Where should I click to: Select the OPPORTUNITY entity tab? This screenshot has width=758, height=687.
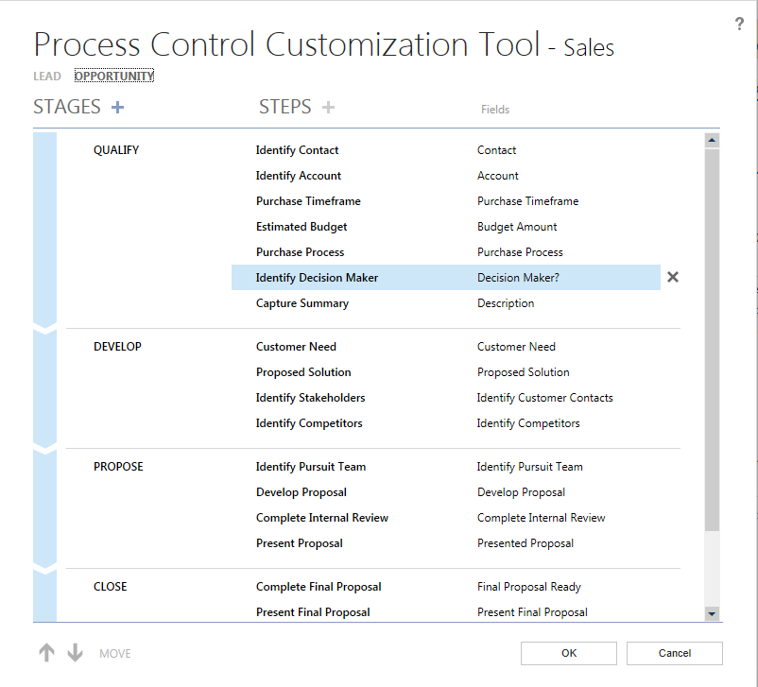tap(114, 77)
